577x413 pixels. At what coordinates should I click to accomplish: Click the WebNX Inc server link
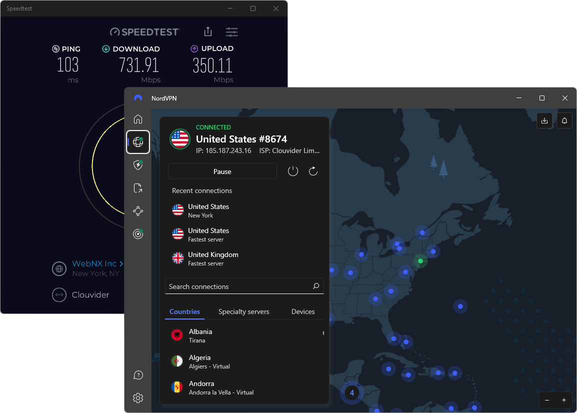click(97, 263)
